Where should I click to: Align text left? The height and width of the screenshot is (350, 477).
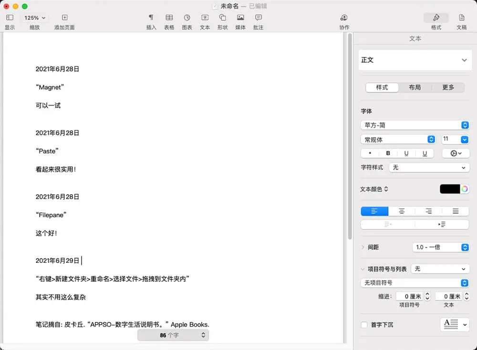(374, 211)
